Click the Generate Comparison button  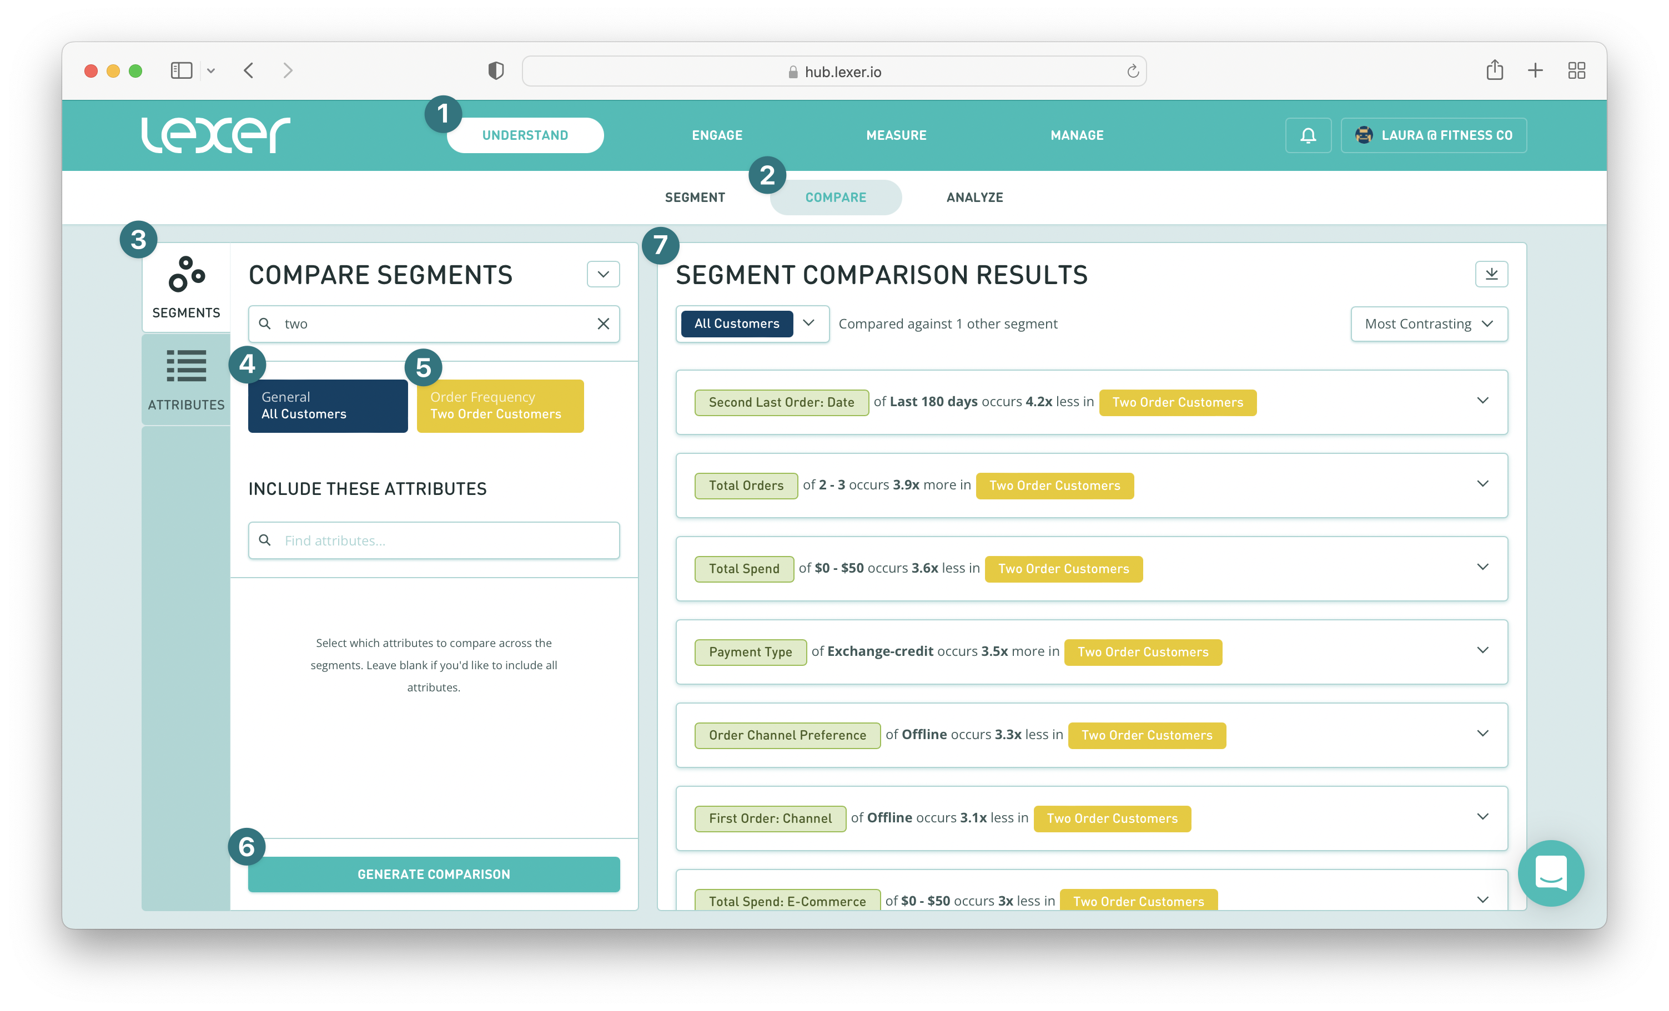(434, 874)
